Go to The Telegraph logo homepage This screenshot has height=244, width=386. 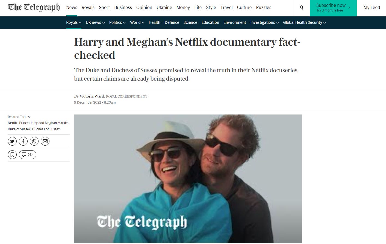tap(34, 7)
